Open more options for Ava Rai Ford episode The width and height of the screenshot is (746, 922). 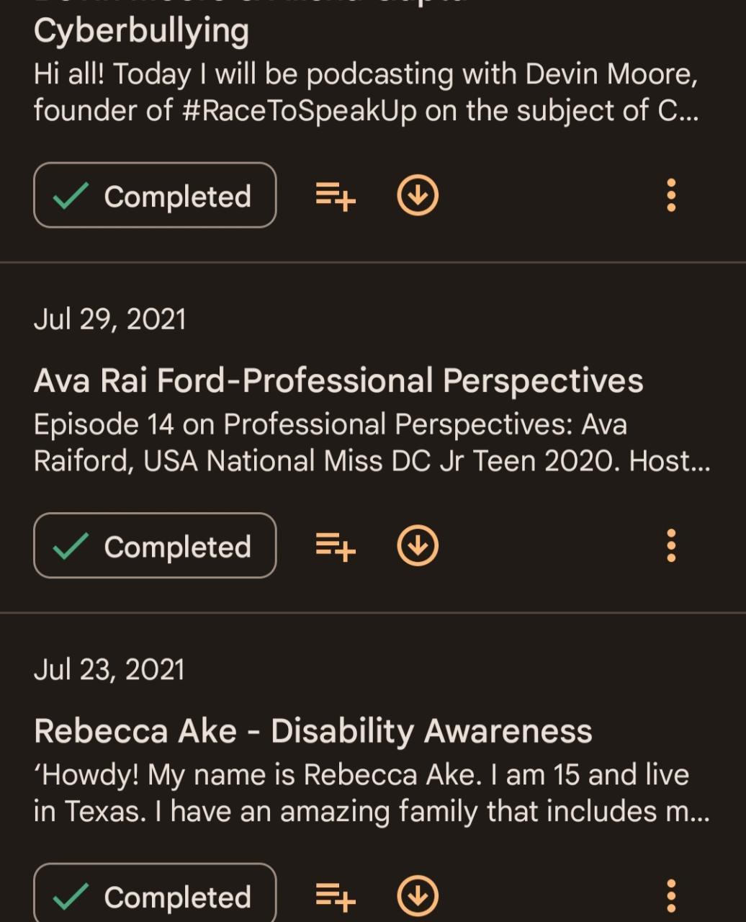click(x=671, y=545)
